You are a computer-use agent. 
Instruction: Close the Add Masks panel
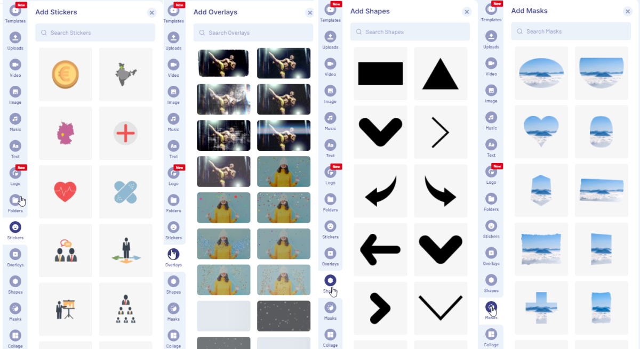click(x=628, y=11)
